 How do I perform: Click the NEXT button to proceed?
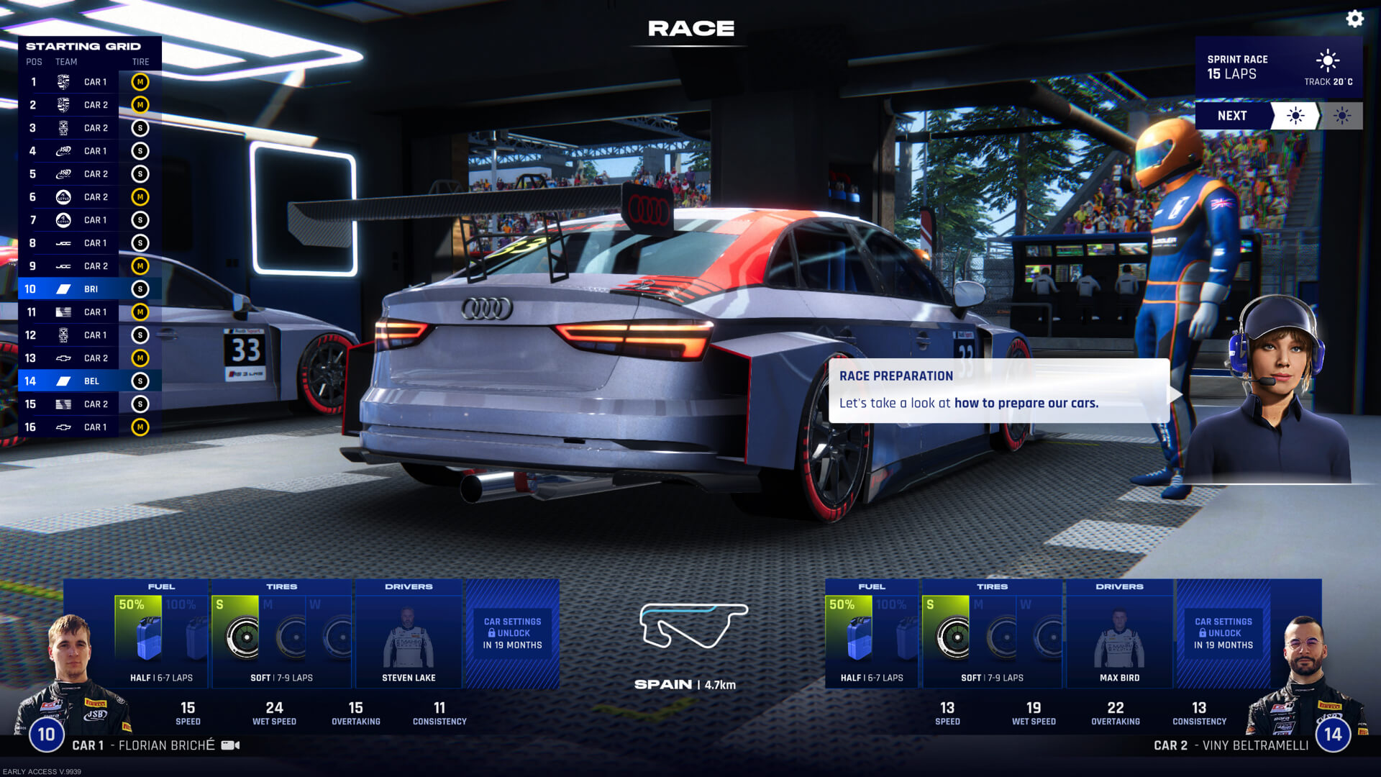coord(1233,116)
